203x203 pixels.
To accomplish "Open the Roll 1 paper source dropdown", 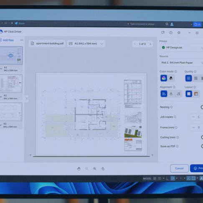I will pyautogui.click(x=181, y=63).
